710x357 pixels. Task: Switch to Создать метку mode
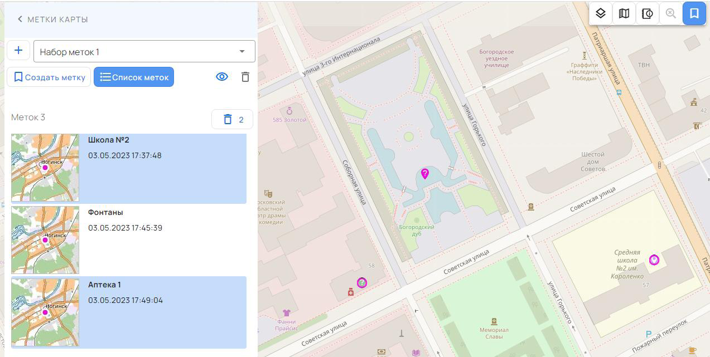[49, 77]
